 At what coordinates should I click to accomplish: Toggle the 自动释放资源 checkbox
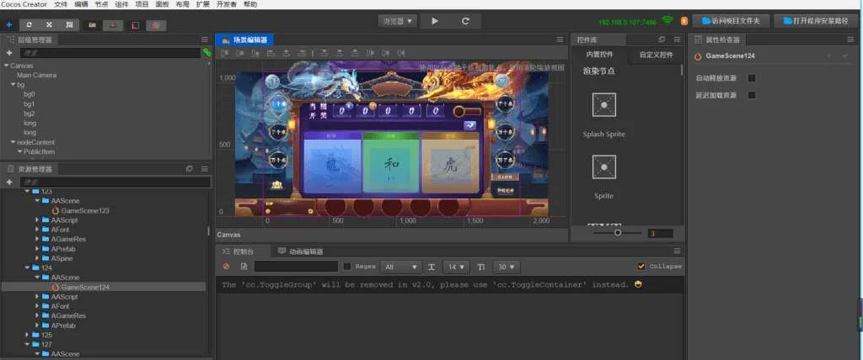752,78
